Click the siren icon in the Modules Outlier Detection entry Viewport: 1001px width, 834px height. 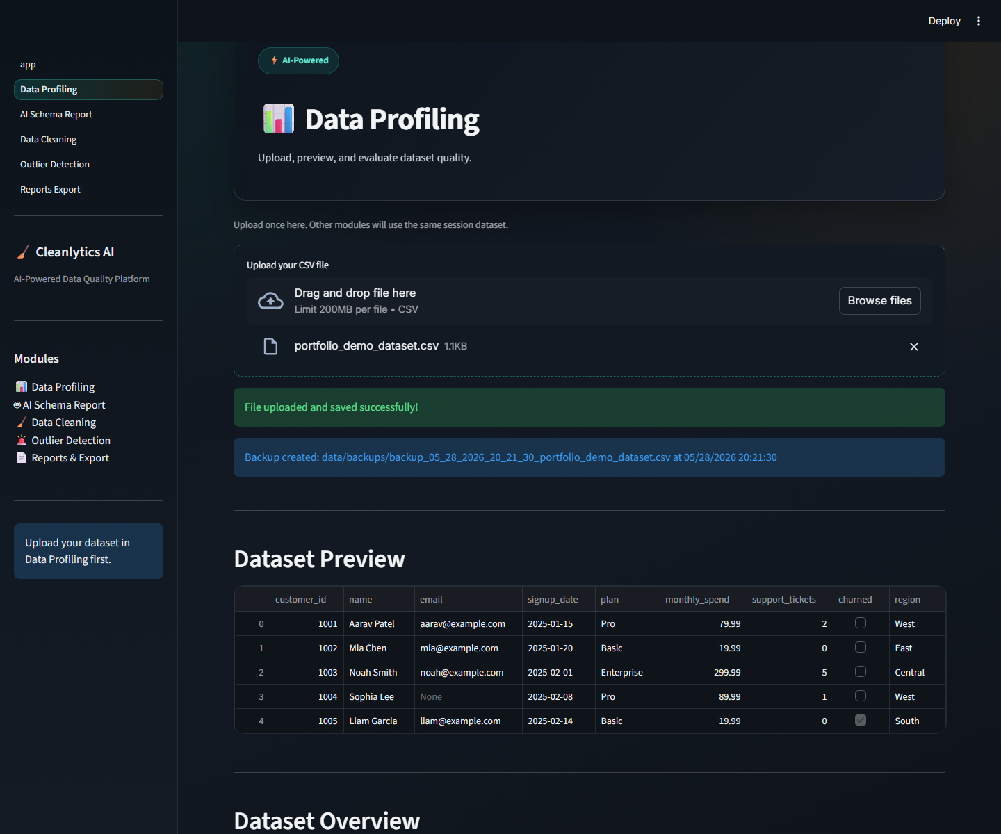click(22, 440)
